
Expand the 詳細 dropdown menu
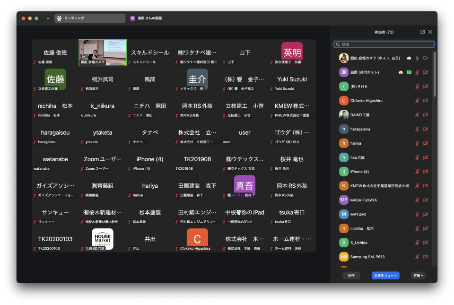pos(418,275)
